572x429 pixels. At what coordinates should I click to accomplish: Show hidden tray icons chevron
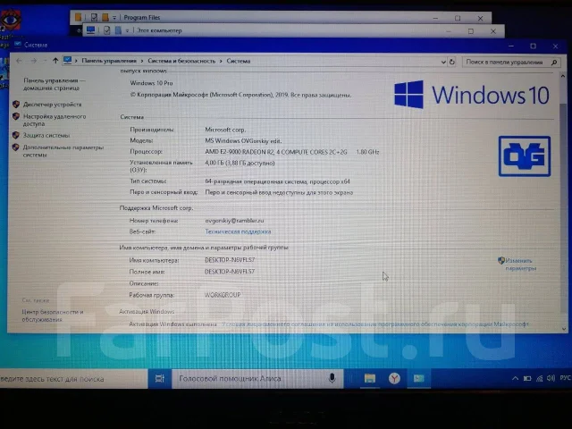[x=515, y=378]
